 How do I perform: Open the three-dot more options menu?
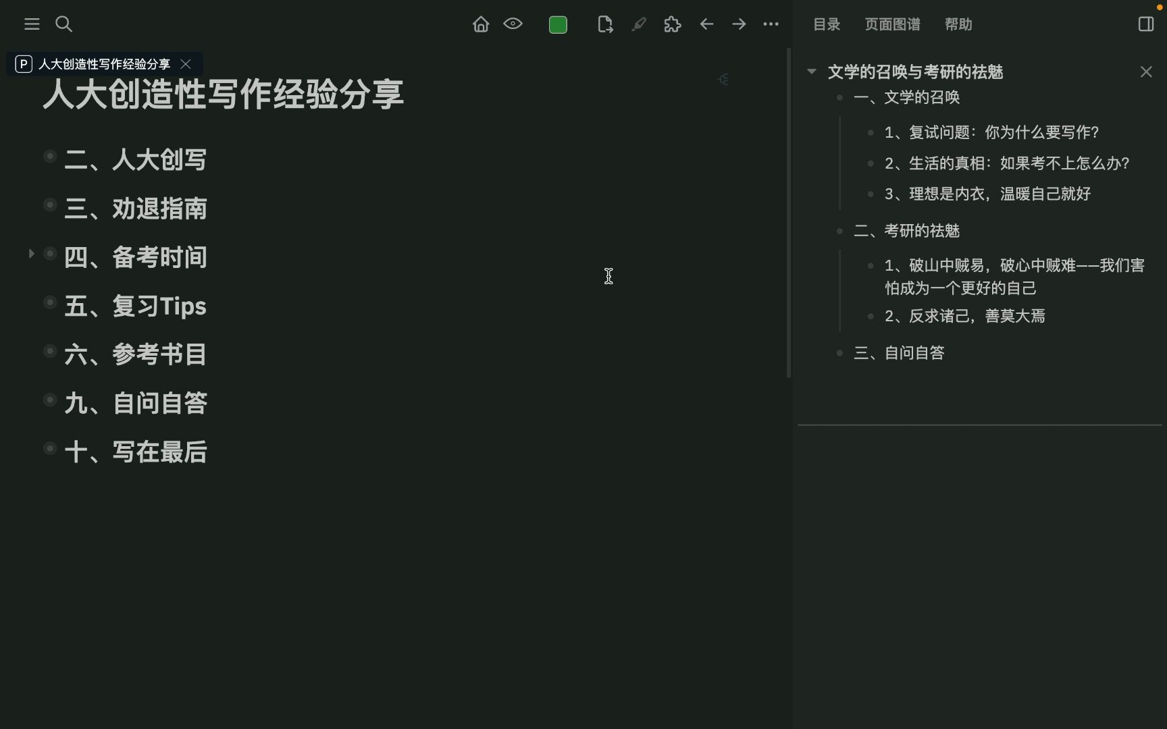[771, 24]
